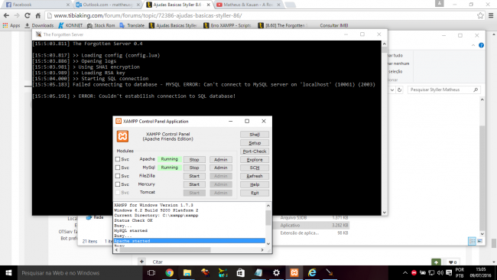Collapse the Explorer ribbon chevron
Viewport: 497px width, 280px height.
(473, 45)
